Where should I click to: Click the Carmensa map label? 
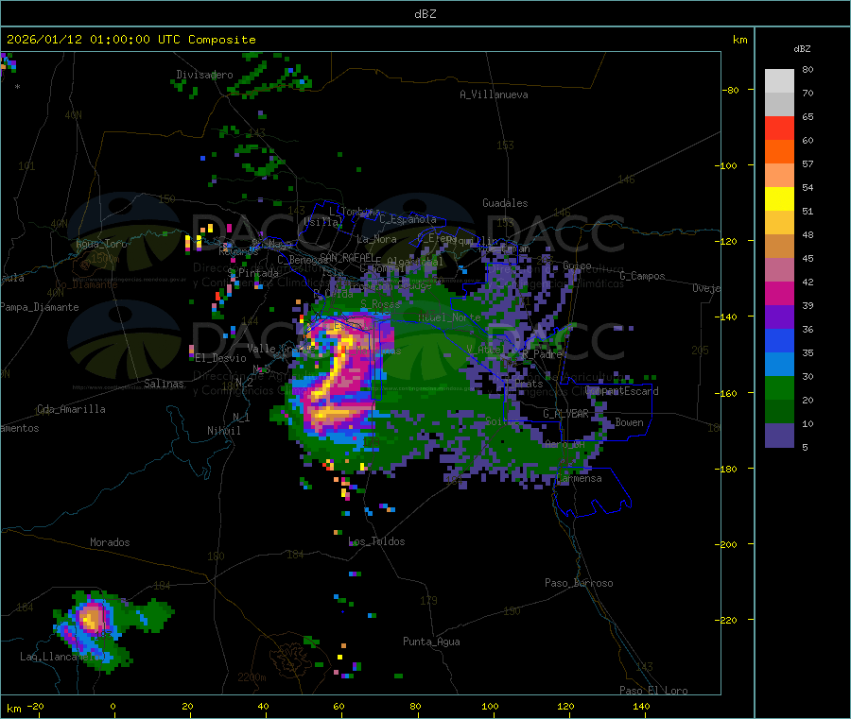click(579, 478)
